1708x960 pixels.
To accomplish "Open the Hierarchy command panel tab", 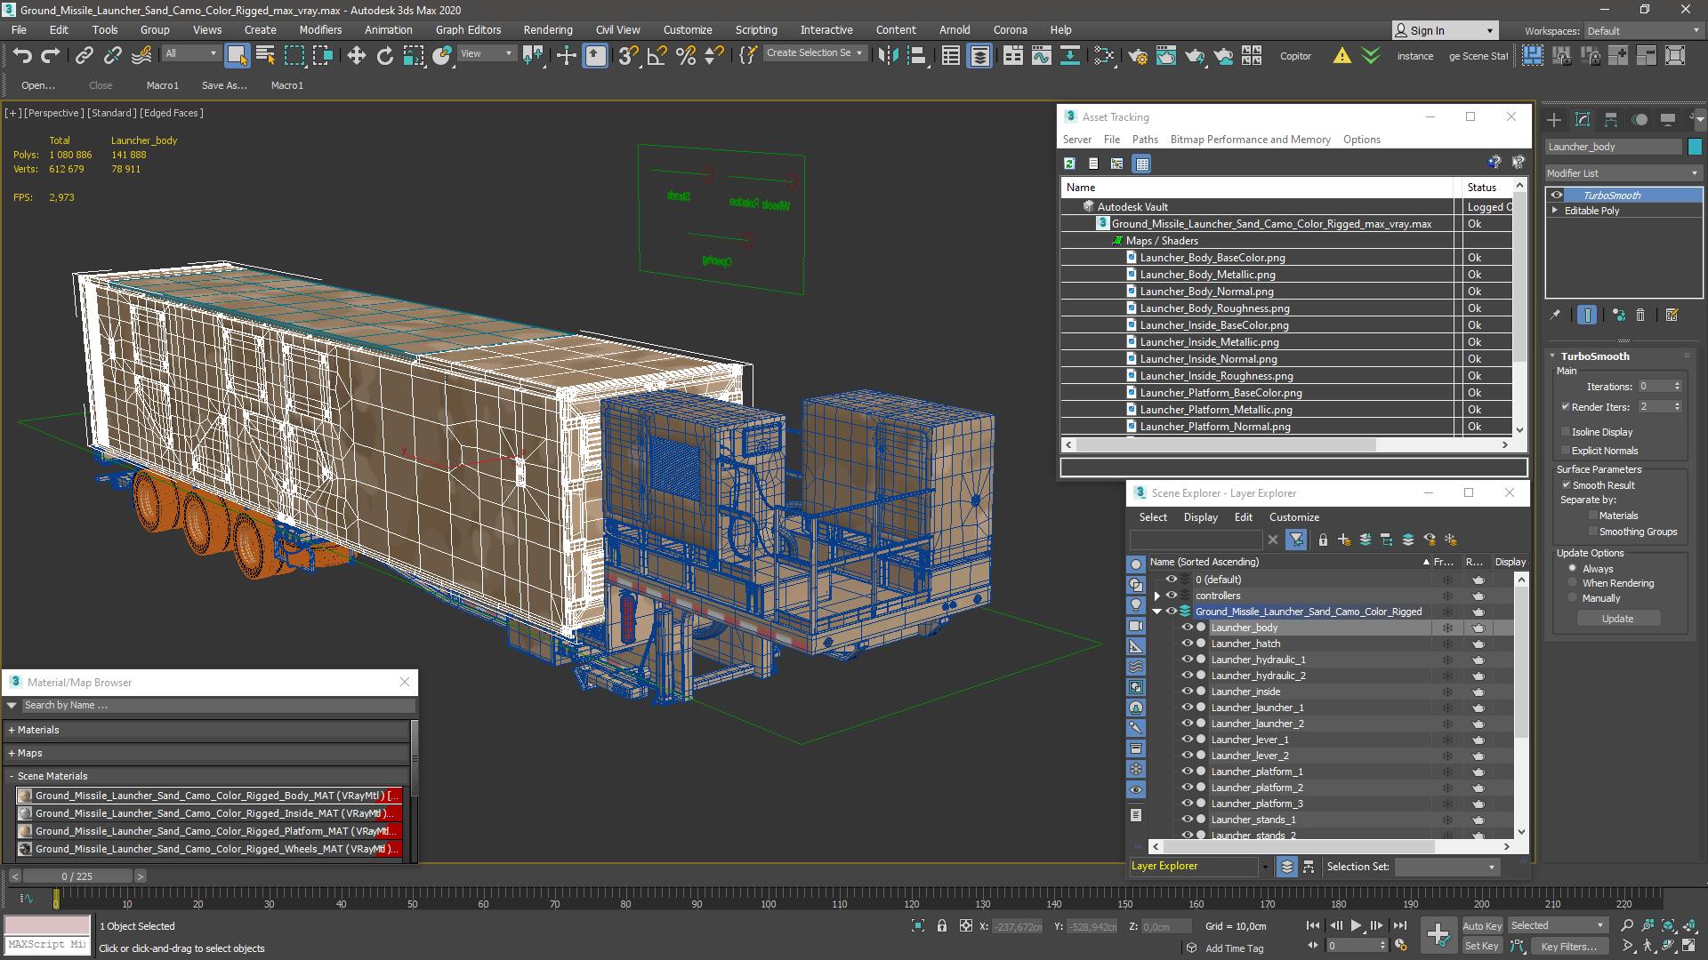I will pos(1611,119).
